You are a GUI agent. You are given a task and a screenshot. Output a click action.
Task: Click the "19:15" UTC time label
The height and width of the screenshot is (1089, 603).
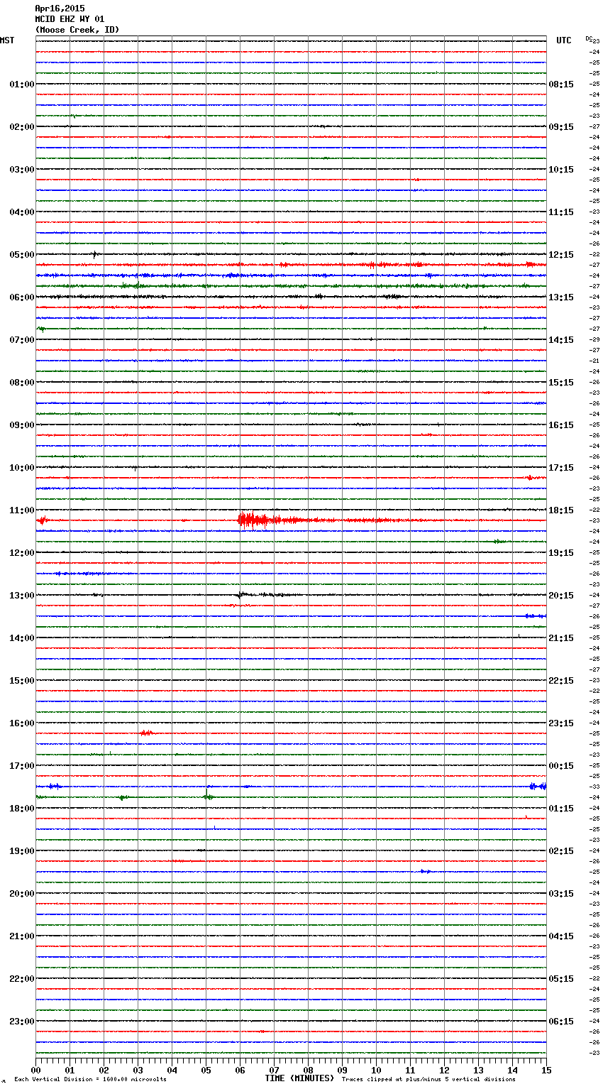point(561,553)
